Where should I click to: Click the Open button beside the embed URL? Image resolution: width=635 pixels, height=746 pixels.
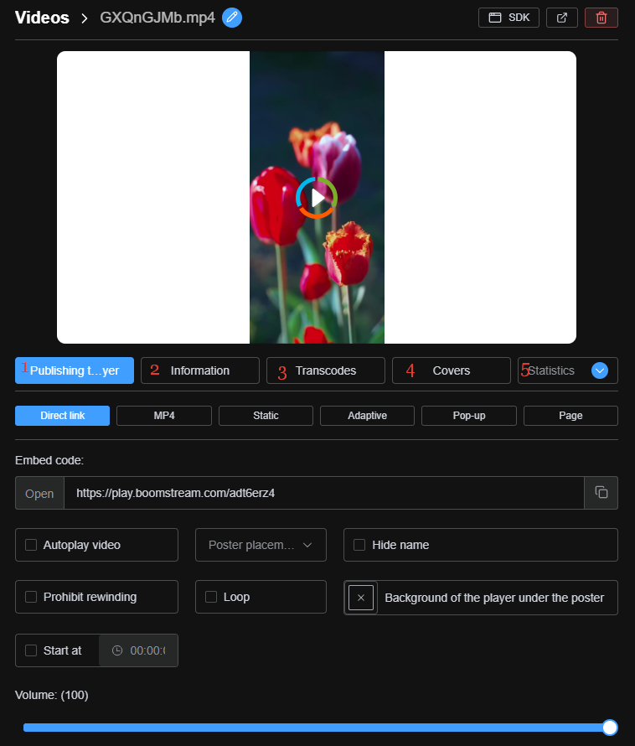(39, 494)
